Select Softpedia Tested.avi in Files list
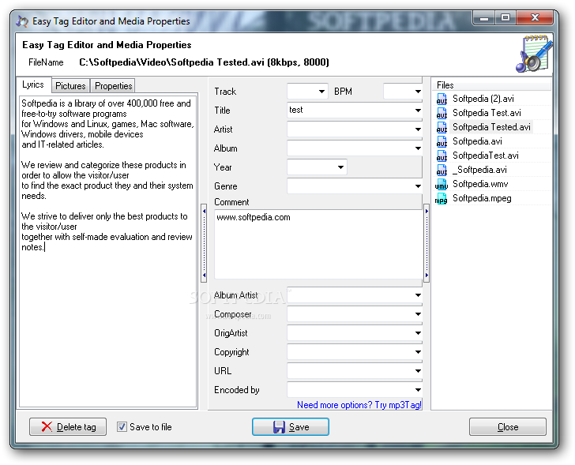The height and width of the screenshot is (465, 575). pos(491,127)
